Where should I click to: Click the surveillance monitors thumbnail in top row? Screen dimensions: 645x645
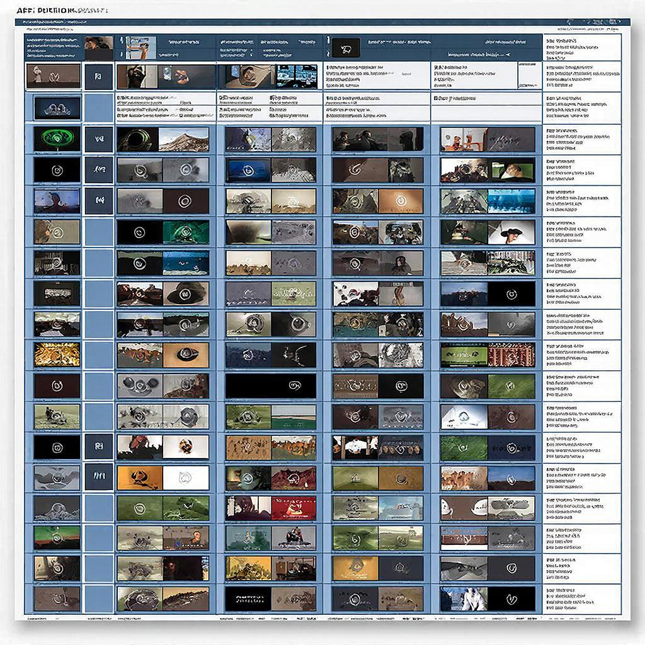pyautogui.click(x=297, y=76)
